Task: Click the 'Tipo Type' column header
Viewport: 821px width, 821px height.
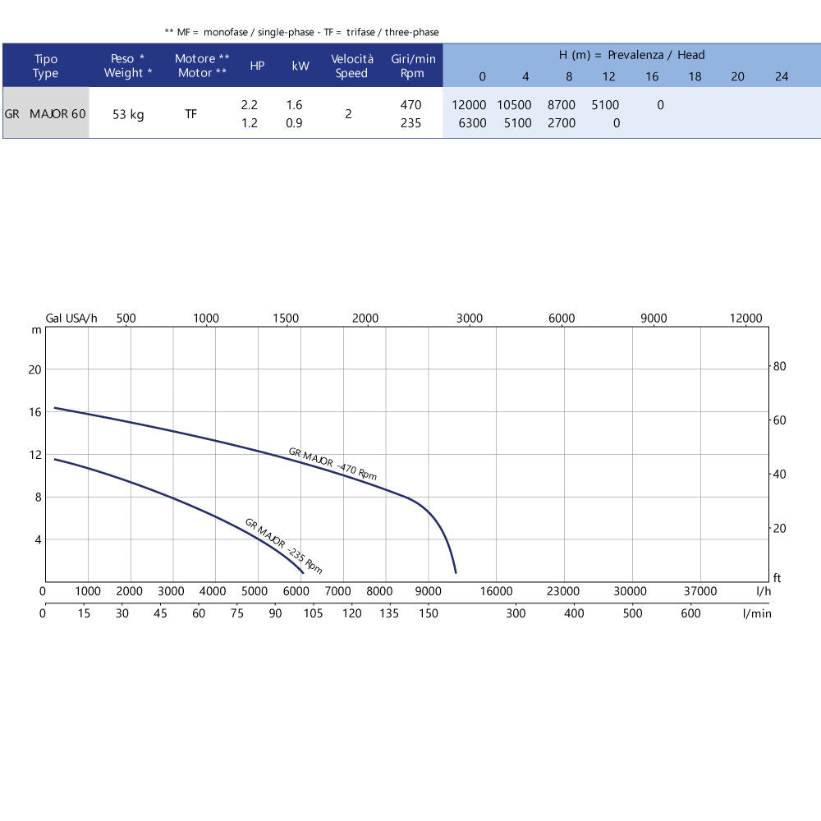Action: click(x=45, y=66)
